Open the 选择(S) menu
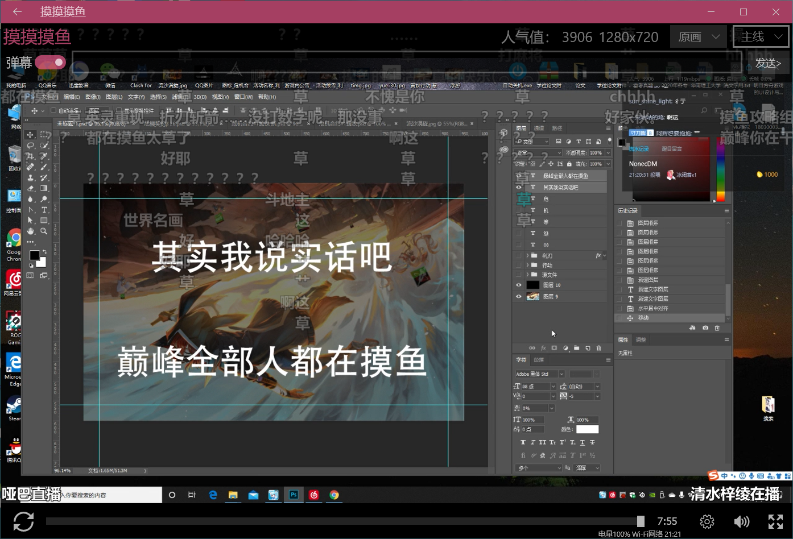The height and width of the screenshot is (539, 793). pyautogui.click(x=158, y=97)
